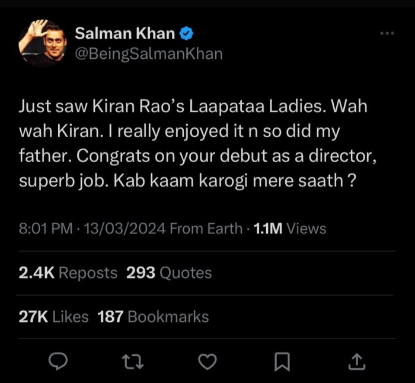The width and height of the screenshot is (415, 383).
Task: Show the 27K Likes list
Action: [x=53, y=316]
